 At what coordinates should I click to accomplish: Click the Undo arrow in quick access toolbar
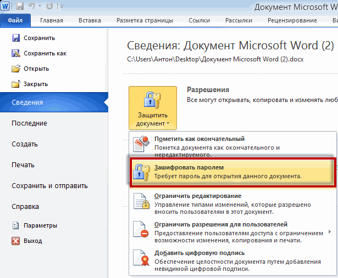[32, 6]
